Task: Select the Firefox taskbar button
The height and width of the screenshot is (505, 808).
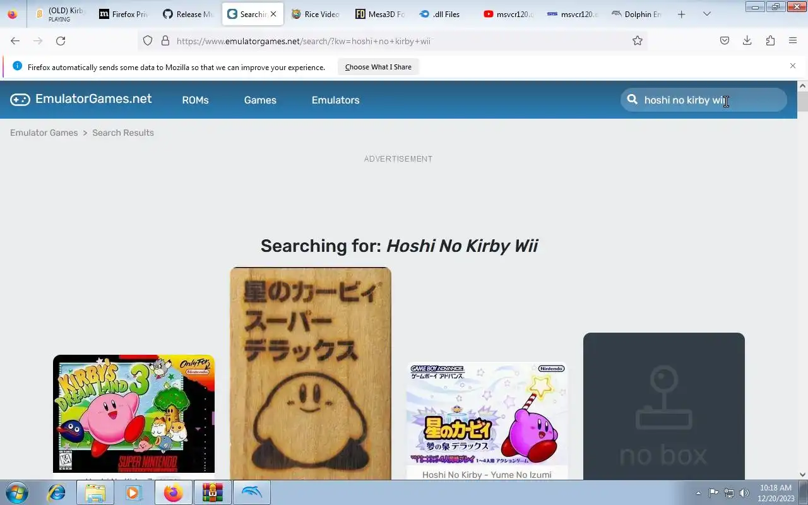Action: (172, 492)
